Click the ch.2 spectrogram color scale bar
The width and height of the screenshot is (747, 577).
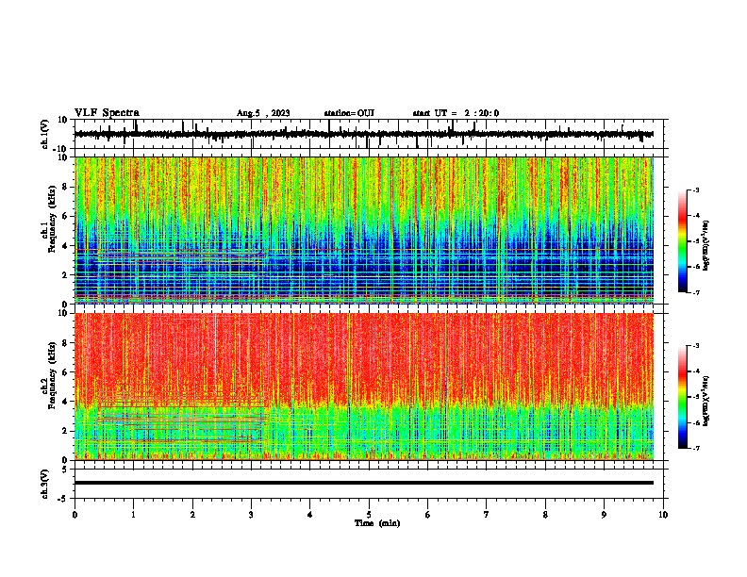pos(683,397)
